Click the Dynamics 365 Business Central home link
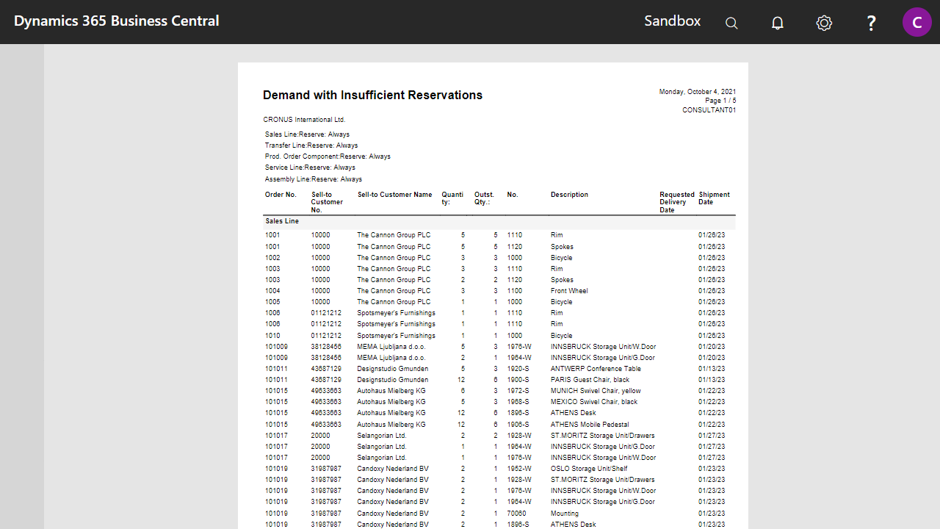Image resolution: width=940 pixels, height=529 pixels. coord(116,21)
